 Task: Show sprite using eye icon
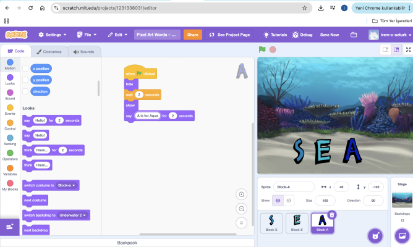coord(278,201)
